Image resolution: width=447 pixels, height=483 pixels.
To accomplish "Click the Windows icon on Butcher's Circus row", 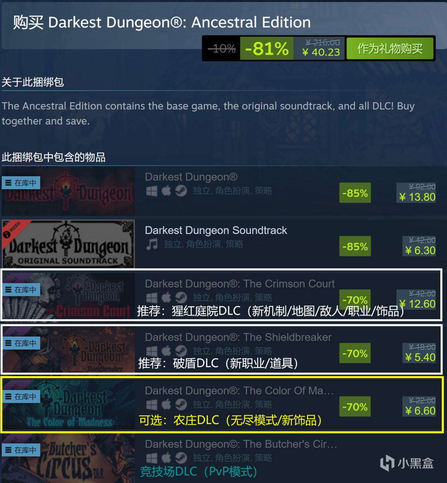I will [152, 458].
